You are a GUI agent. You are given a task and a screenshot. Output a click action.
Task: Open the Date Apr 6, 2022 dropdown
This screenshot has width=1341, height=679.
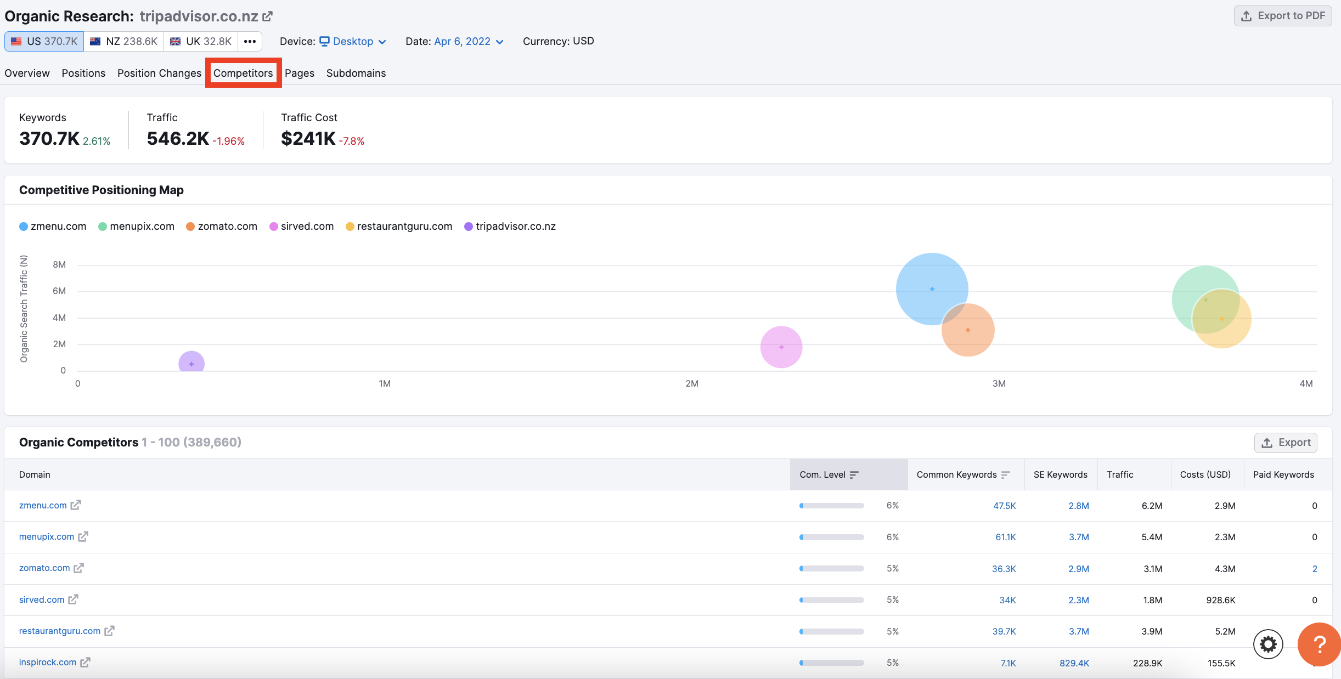469,42
